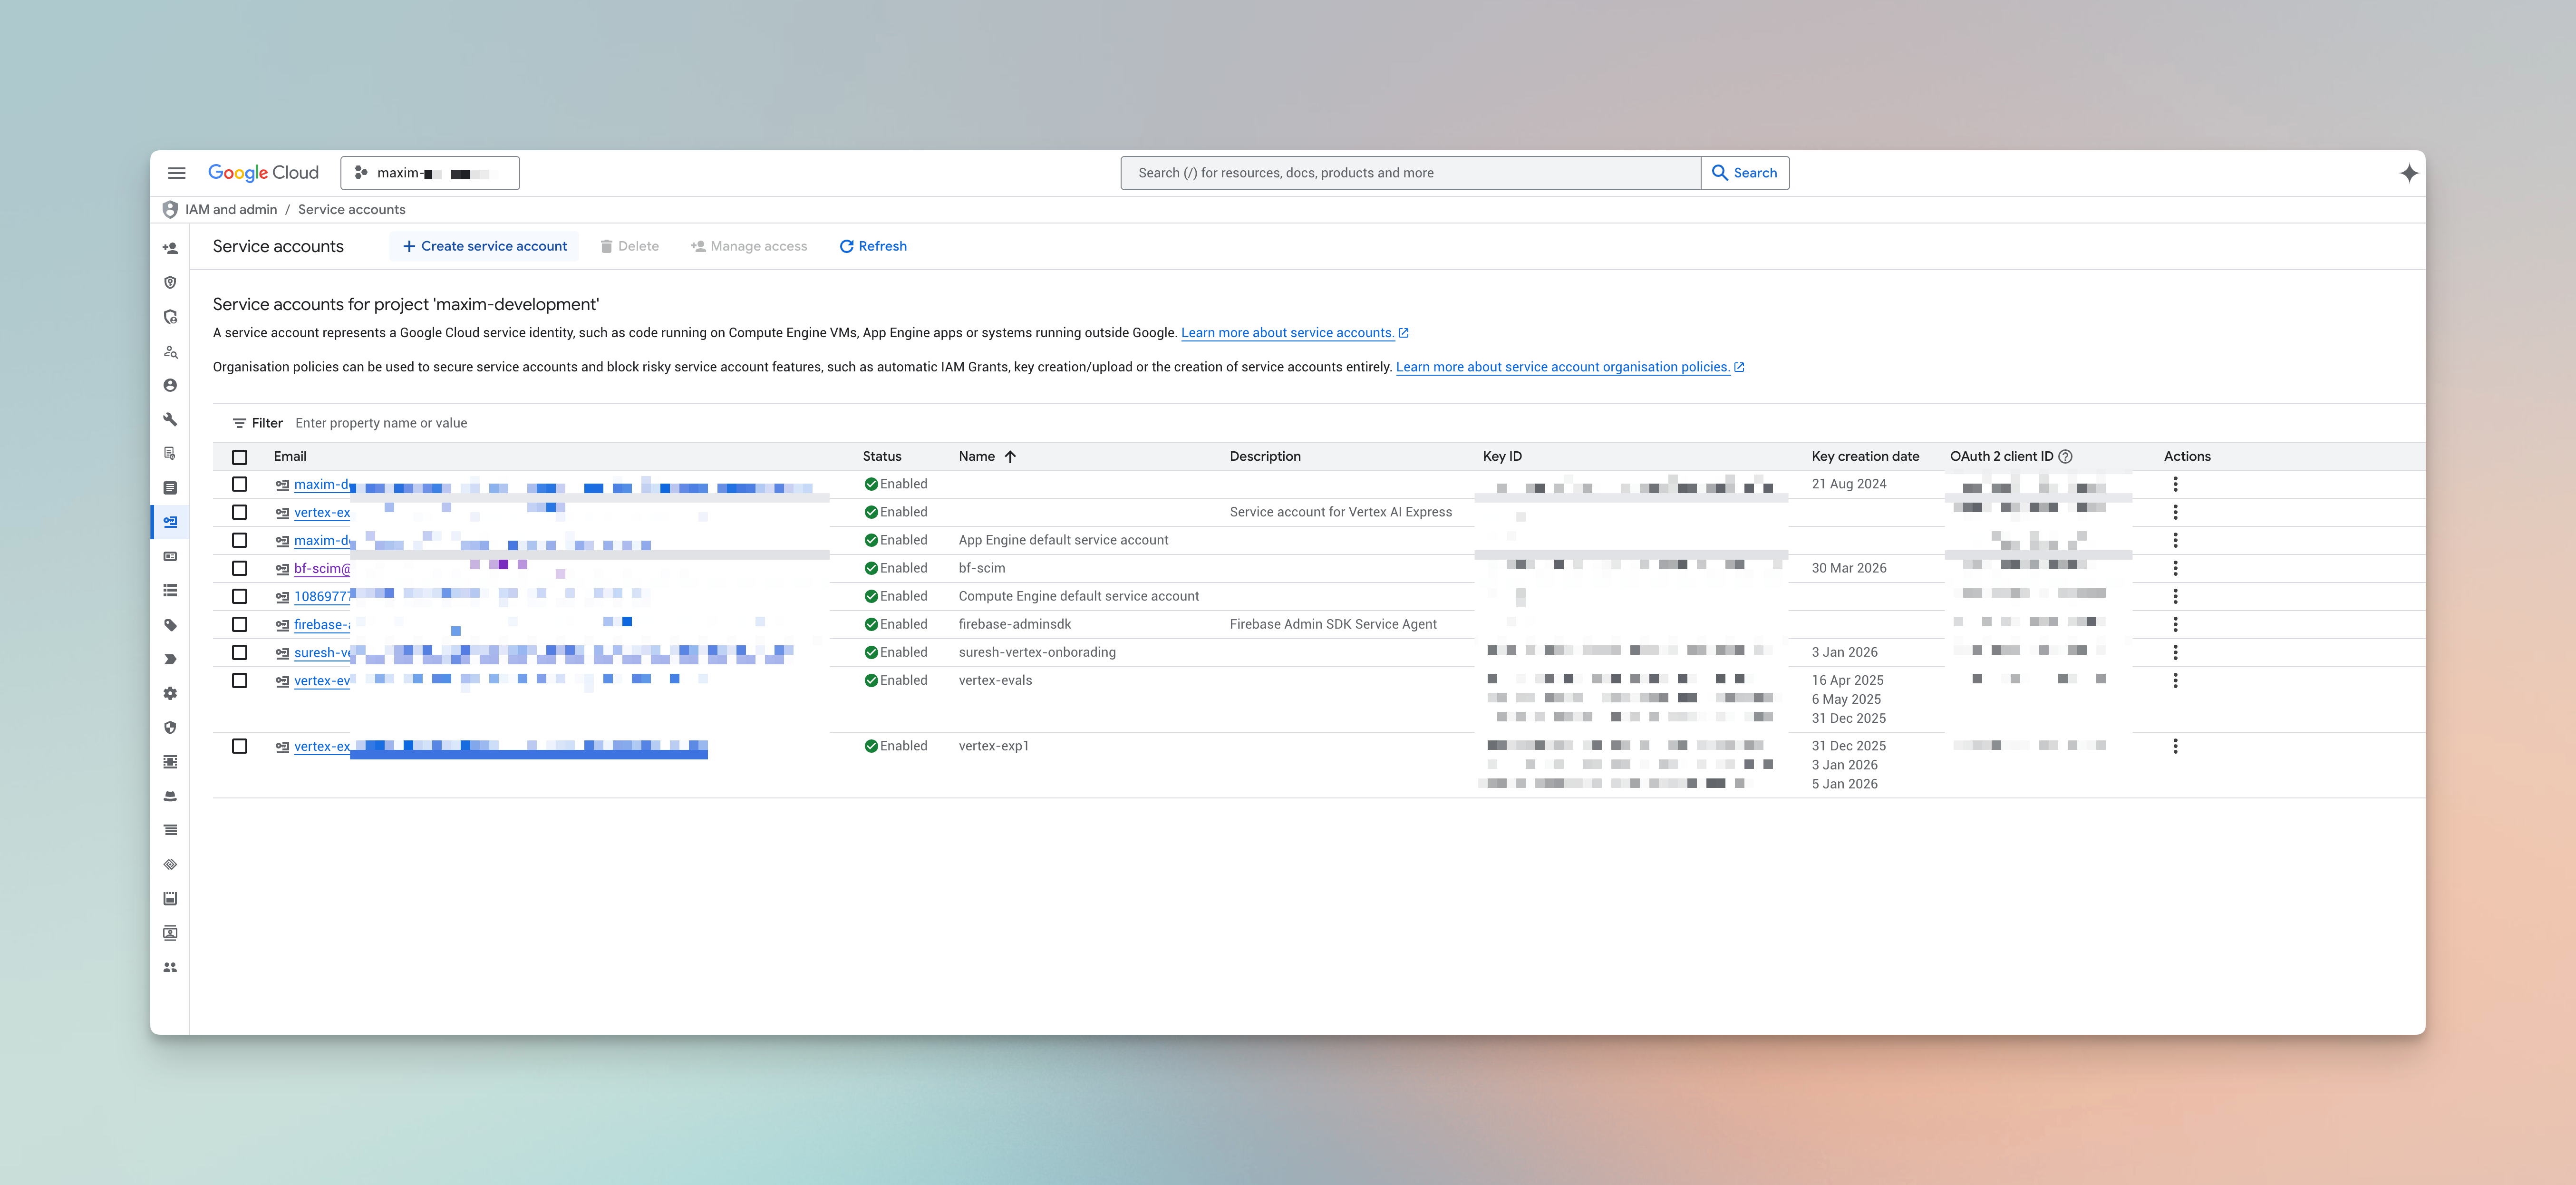Focus the Filter property name field

point(381,423)
